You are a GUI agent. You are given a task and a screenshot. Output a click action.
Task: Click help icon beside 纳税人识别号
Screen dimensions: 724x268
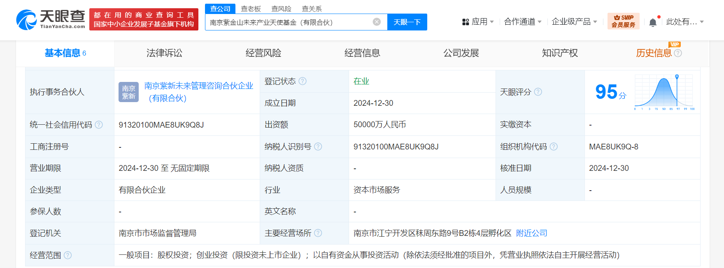318,147
